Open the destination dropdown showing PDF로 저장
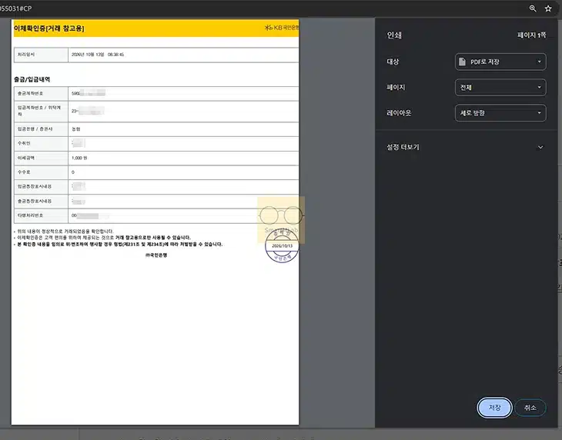The image size is (562, 440). tap(500, 62)
